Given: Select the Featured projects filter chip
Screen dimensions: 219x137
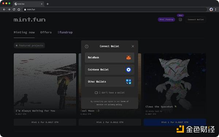Looking at the screenshot, I should click(29, 45).
